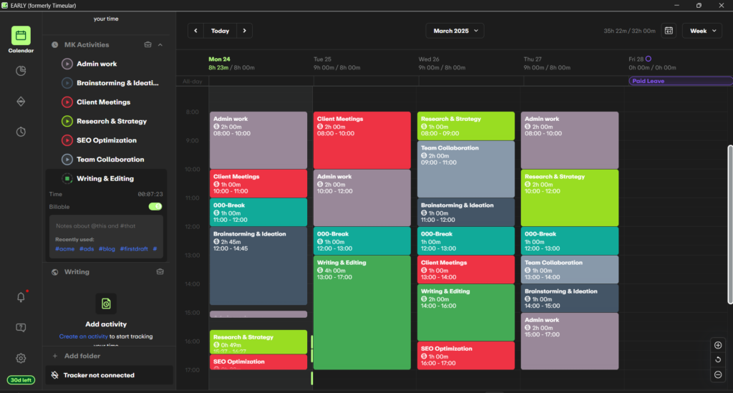733x393 pixels.
Task: Go to previous week arrow
Action: pos(196,31)
